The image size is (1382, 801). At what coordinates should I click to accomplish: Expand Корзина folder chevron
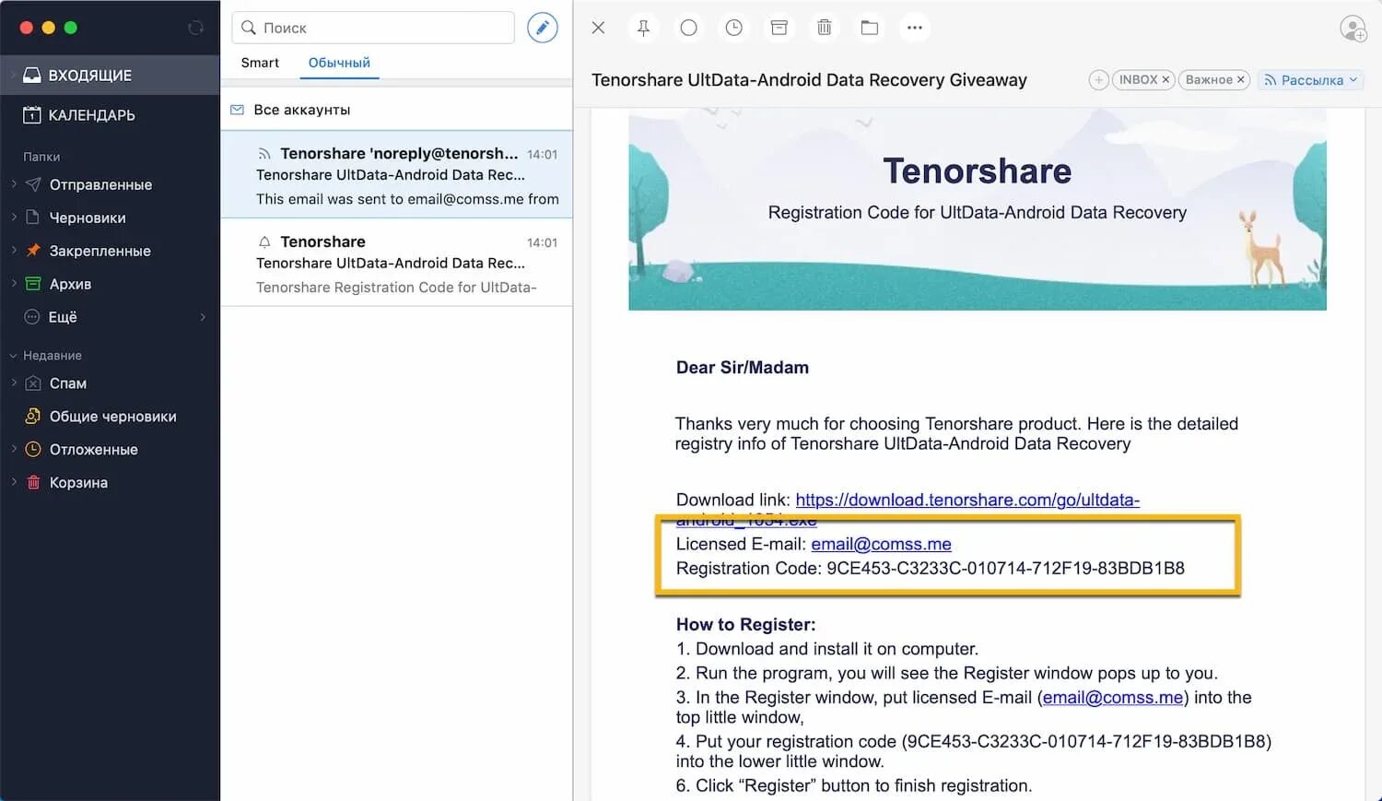[14, 483]
